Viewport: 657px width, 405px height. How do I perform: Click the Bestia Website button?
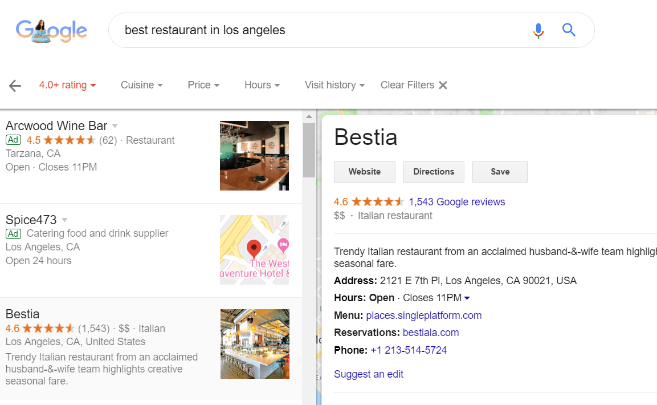click(x=365, y=172)
